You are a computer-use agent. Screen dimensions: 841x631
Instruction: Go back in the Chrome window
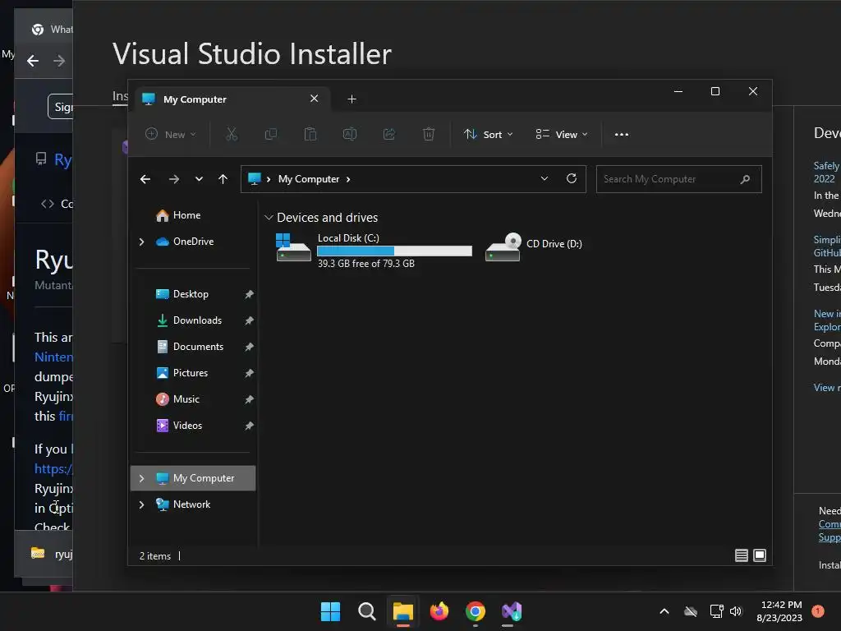click(x=33, y=61)
